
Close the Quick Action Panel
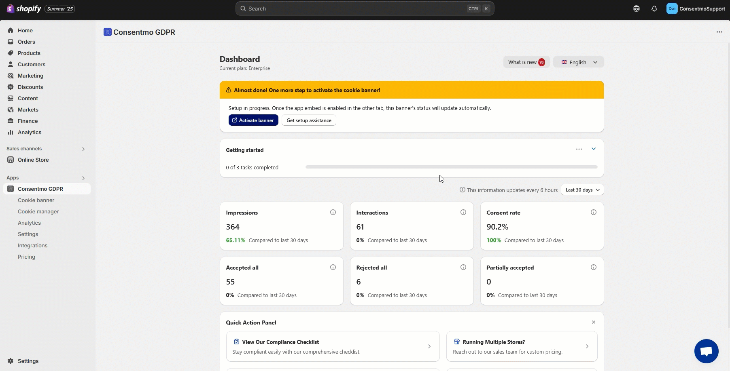[594, 322]
